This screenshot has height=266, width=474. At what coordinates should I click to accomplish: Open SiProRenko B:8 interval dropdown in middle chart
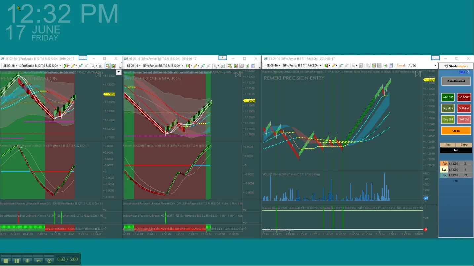pyautogui.click(x=163, y=66)
